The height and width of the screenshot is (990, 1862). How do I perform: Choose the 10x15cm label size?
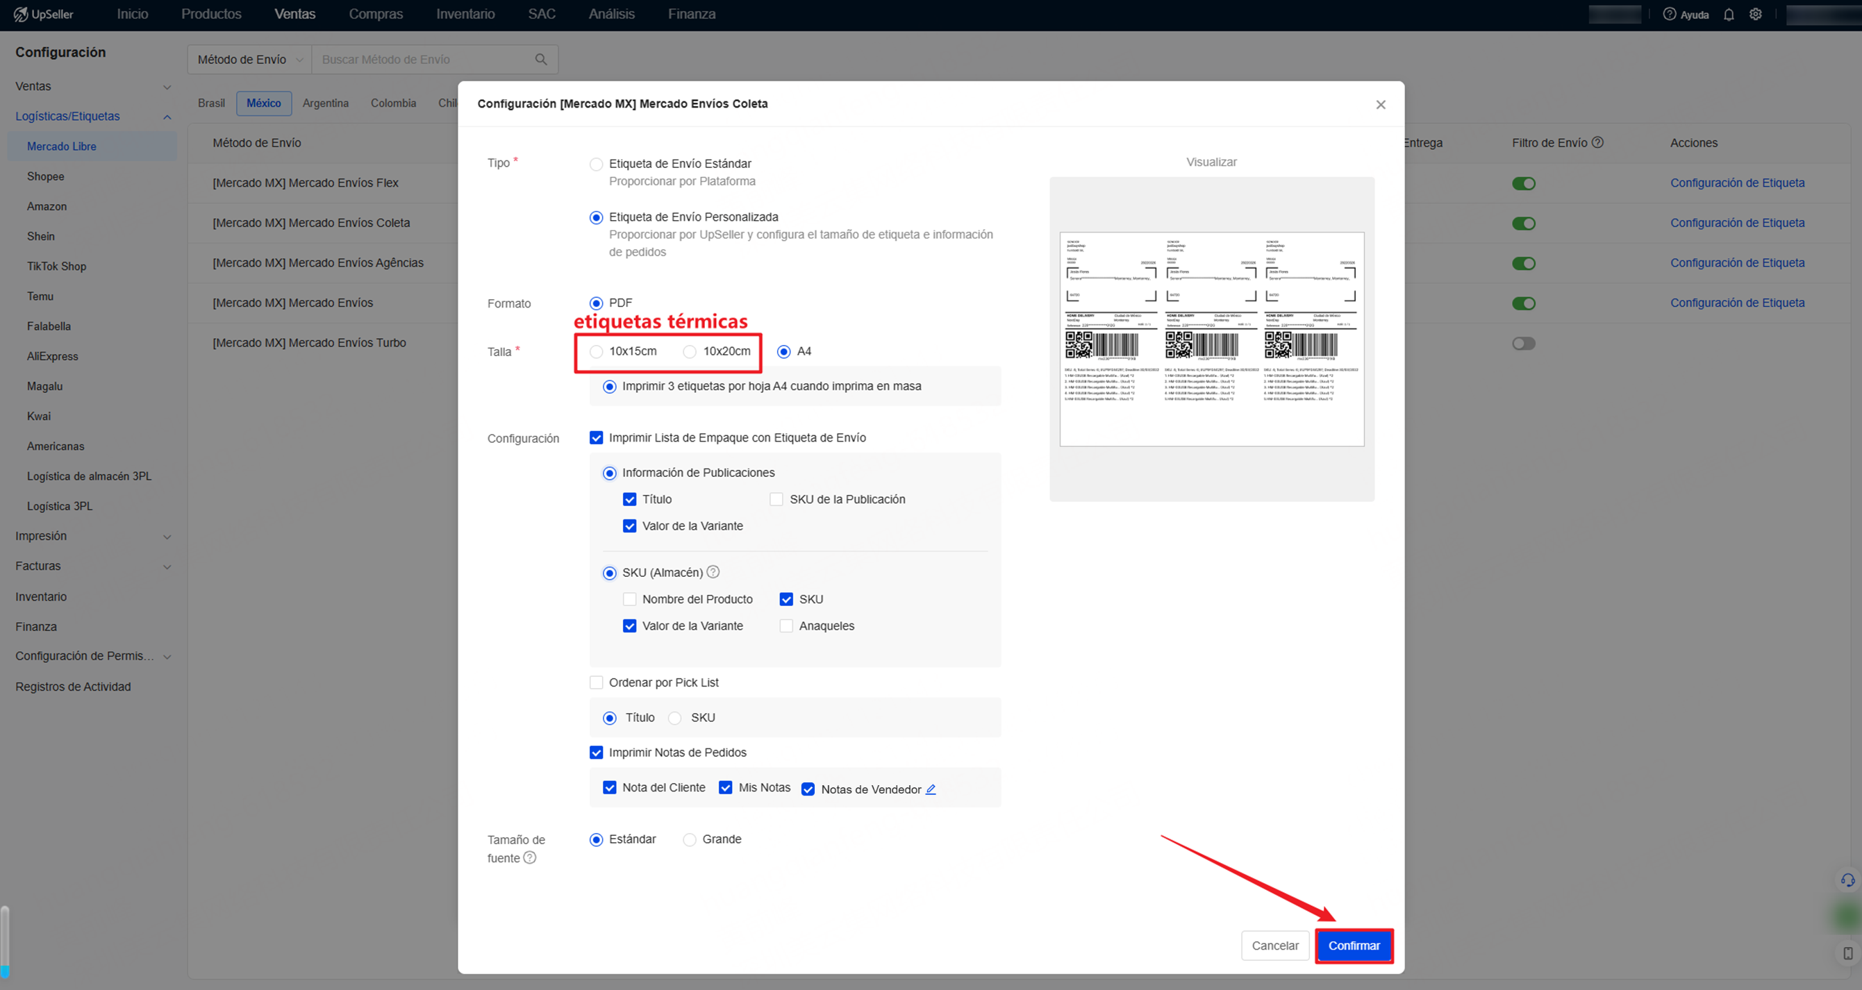pyautogui.click(x=597, y=352)
